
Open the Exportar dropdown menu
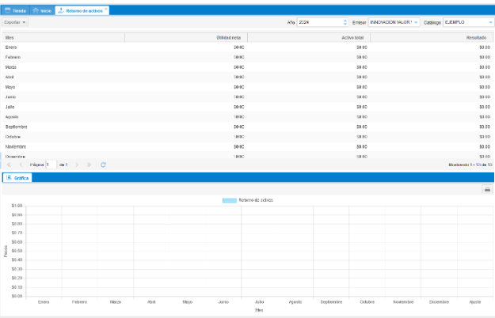tap(14, 22)
